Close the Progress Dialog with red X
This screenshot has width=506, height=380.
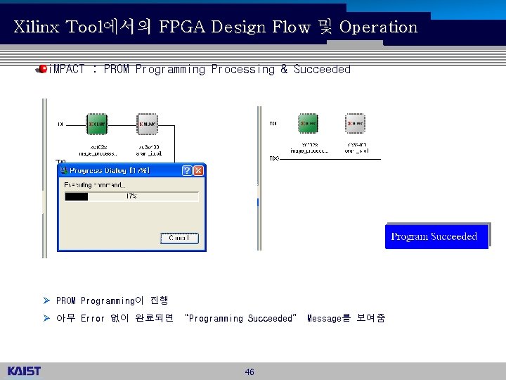click(x=198, y=170)
